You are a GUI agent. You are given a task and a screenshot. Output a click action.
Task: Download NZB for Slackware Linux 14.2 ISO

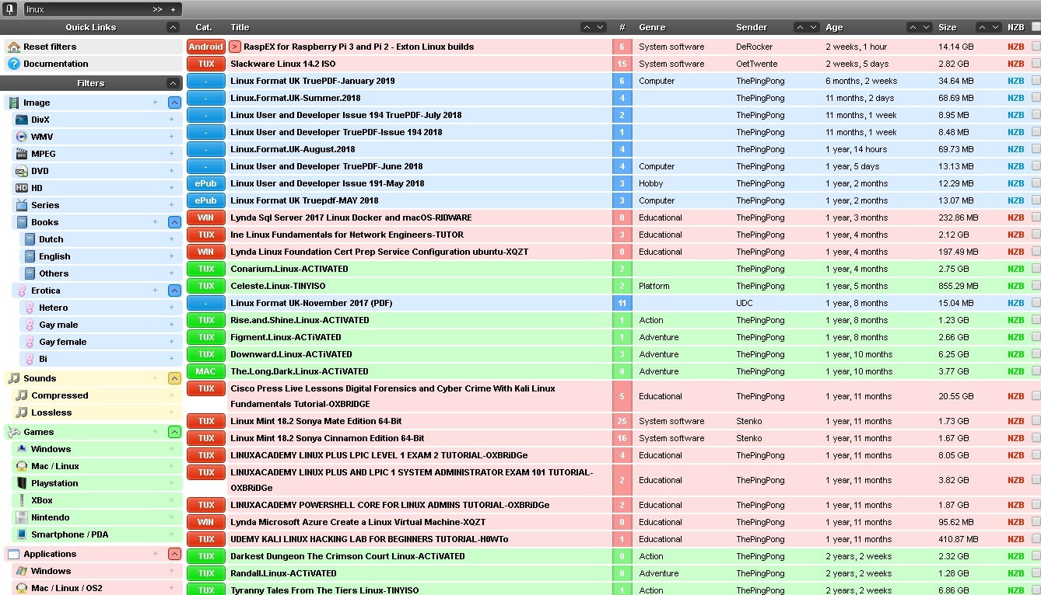click(x=1015, y=64)
